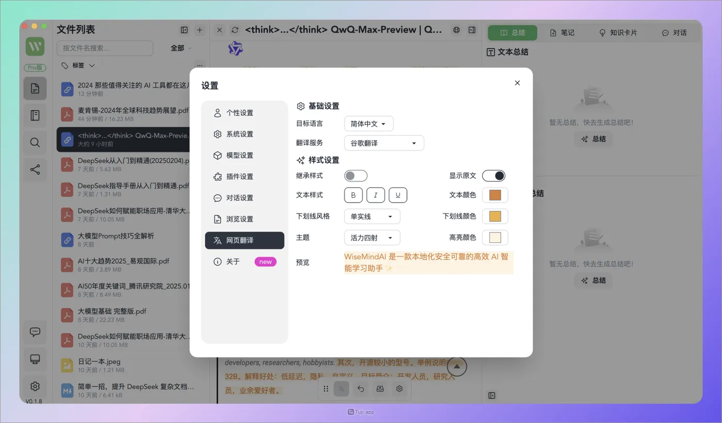Click the green WiseMindAI logo
The width and height of the screenshot is (722, 423).
coord(35,47)
